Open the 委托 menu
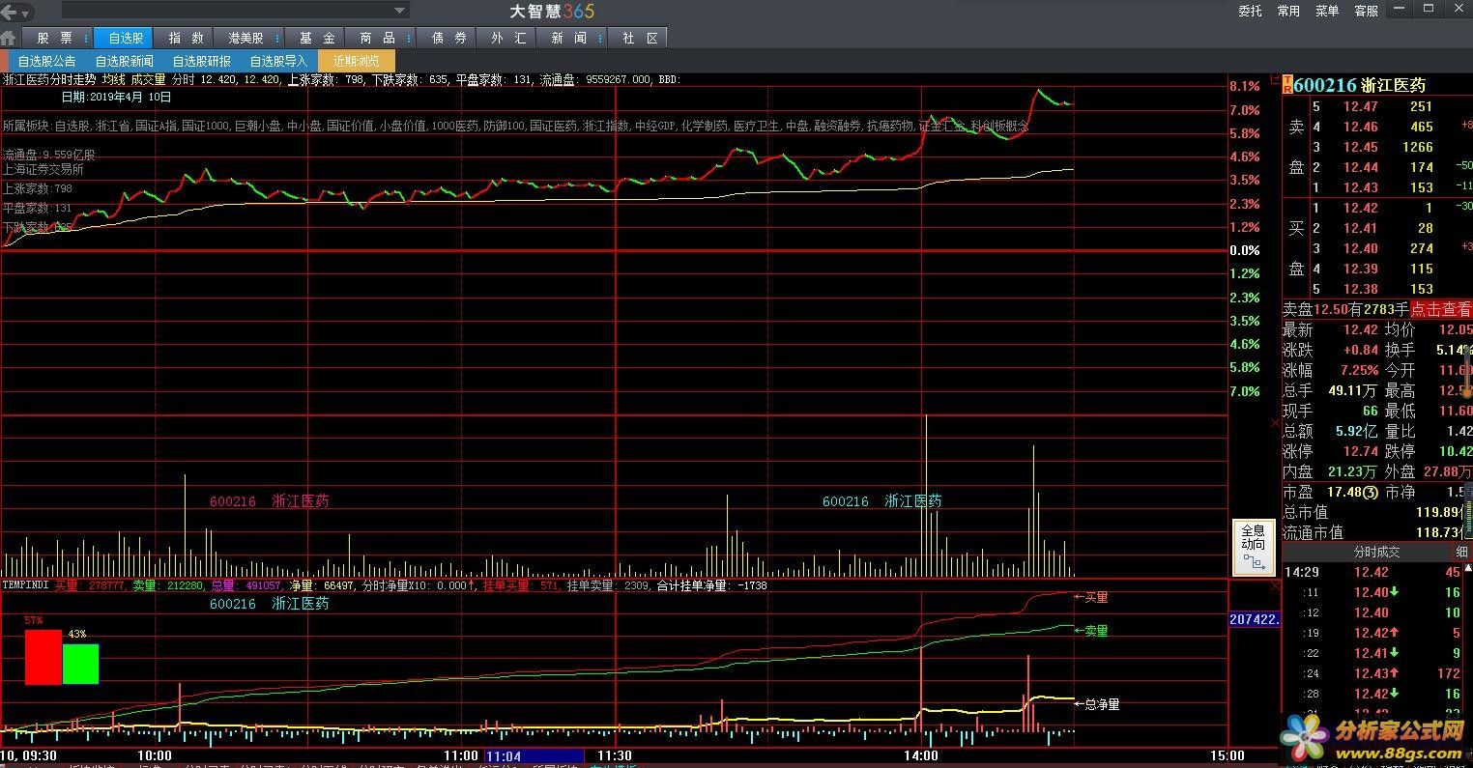 [x=1250, y=11]
